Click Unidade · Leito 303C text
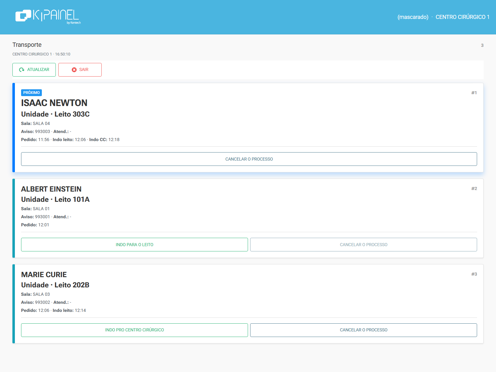The width and height of the screenshot is (496, 372). [x=55, y=114]
